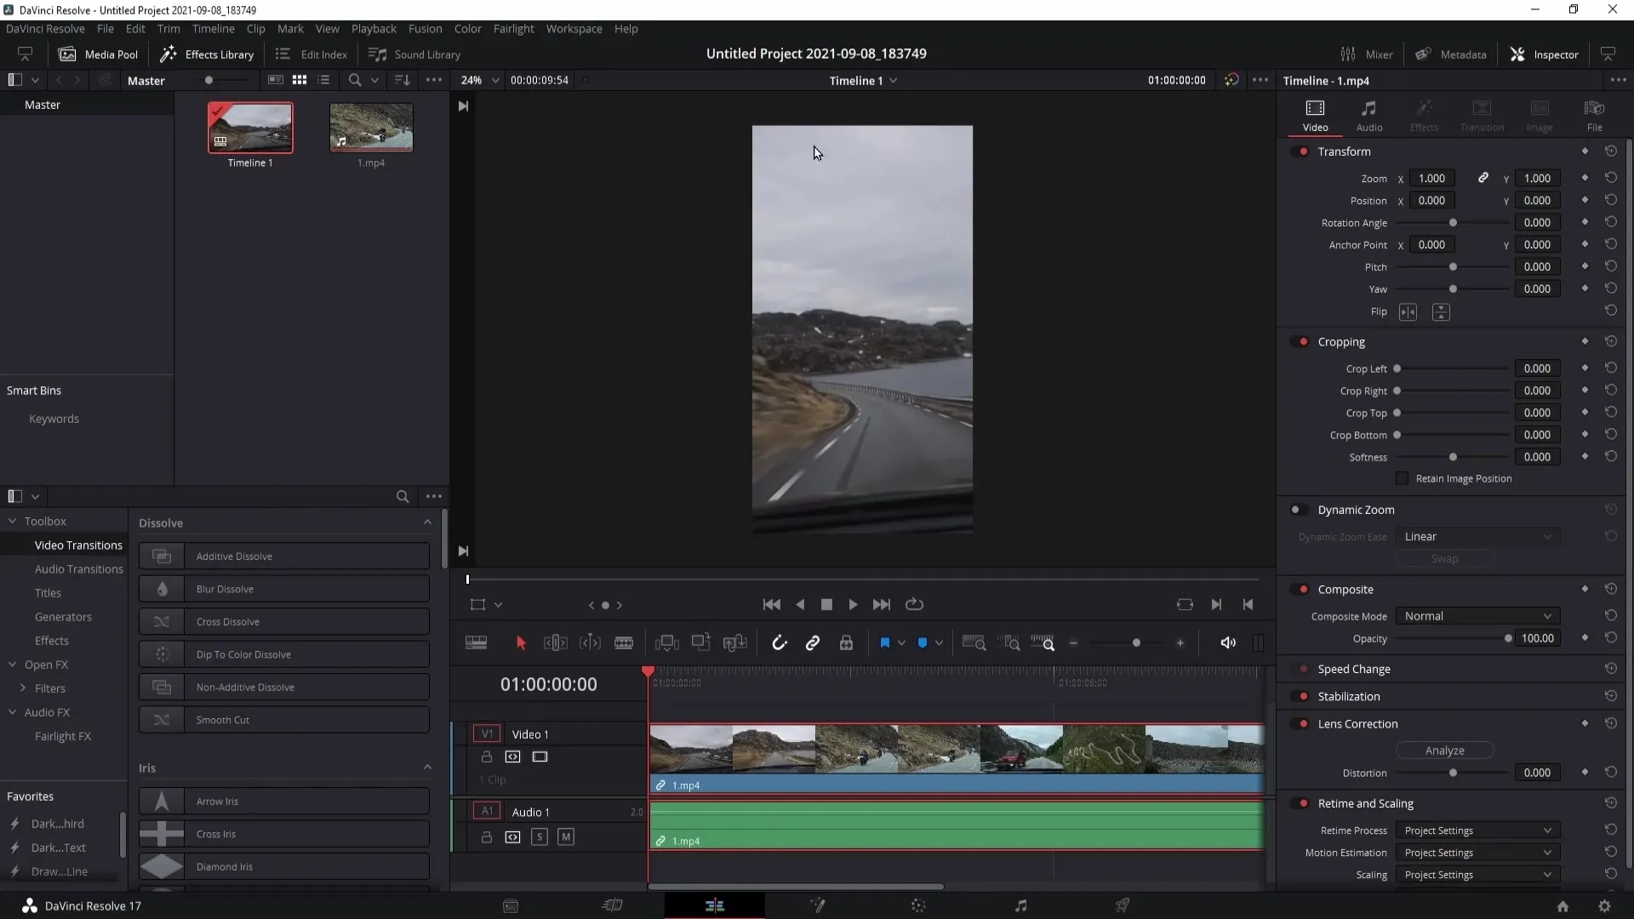Select the Edit menu in menu bar

tap(134, 28)
